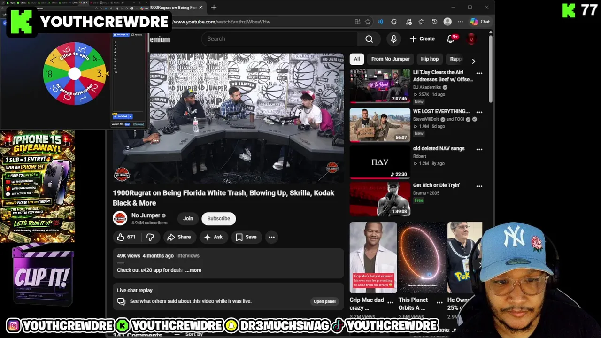Viewport: 601px width, 338px height.
Task: Open options for Get Rich or Die Tryin'
Action: coord(479,186)
